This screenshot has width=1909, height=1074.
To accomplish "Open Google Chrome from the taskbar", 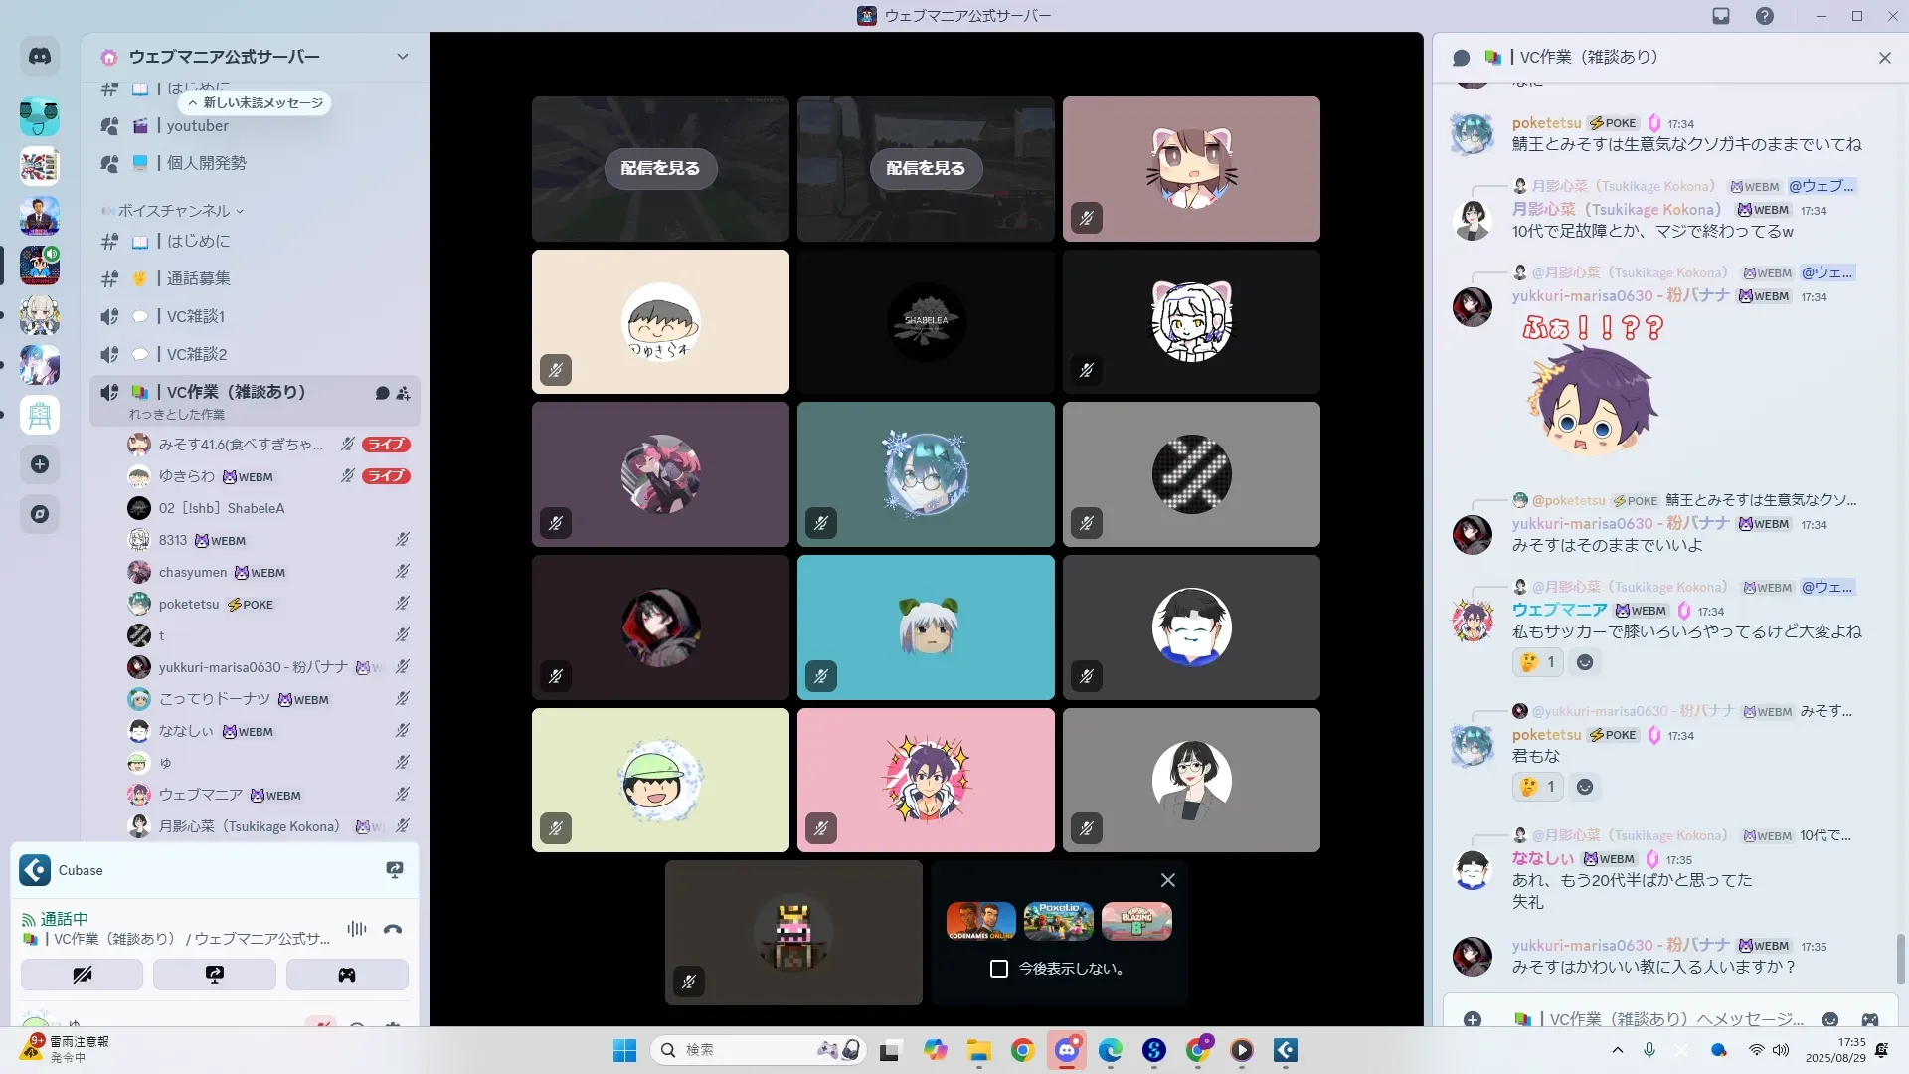I will pyautogui.click(x=1022, y=1050).
